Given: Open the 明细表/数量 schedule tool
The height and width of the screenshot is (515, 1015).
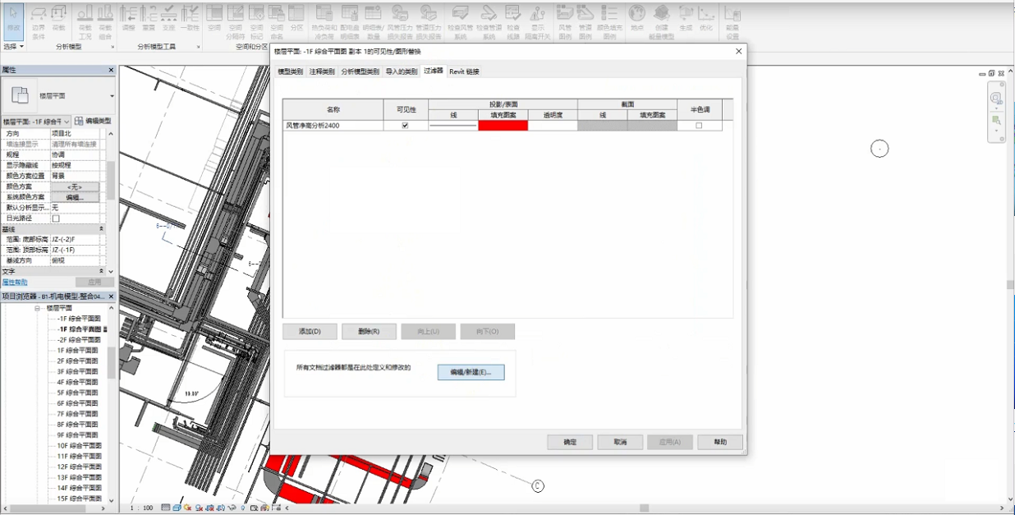Looking at the screenshot, I should 374,21.
